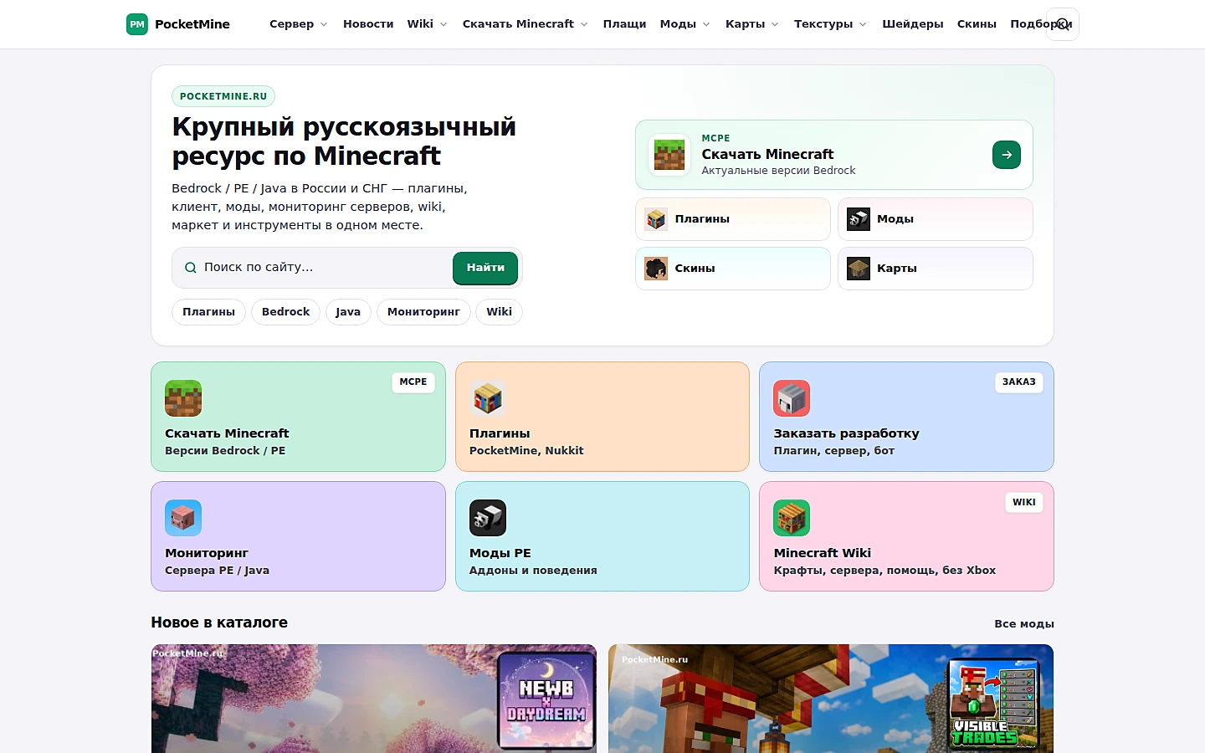
Task: Click the map block icon beside Карты
Action: tap(859, 269)
